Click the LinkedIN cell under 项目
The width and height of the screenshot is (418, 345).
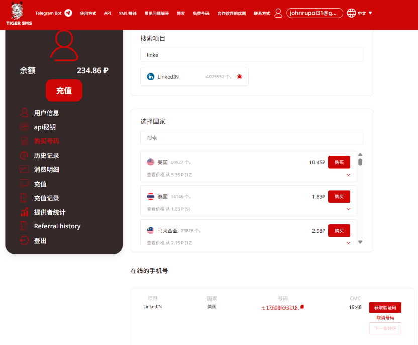click(x=153, y=307)
